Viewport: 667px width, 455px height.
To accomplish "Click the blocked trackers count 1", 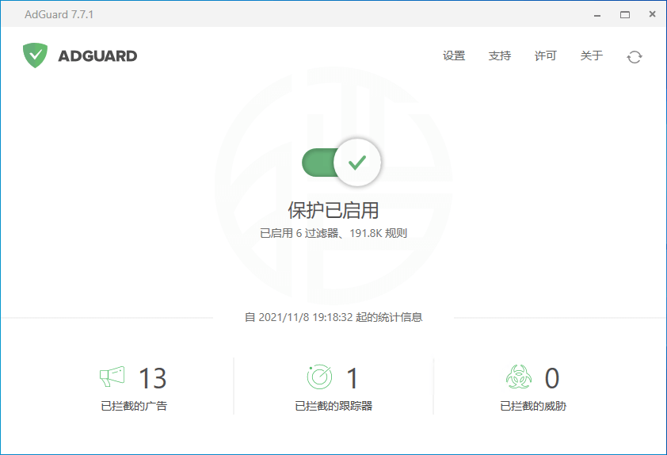I will 353,378.
